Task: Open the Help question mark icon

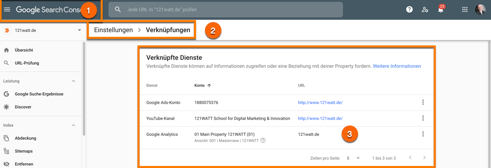Action: [x=409, y=9]
